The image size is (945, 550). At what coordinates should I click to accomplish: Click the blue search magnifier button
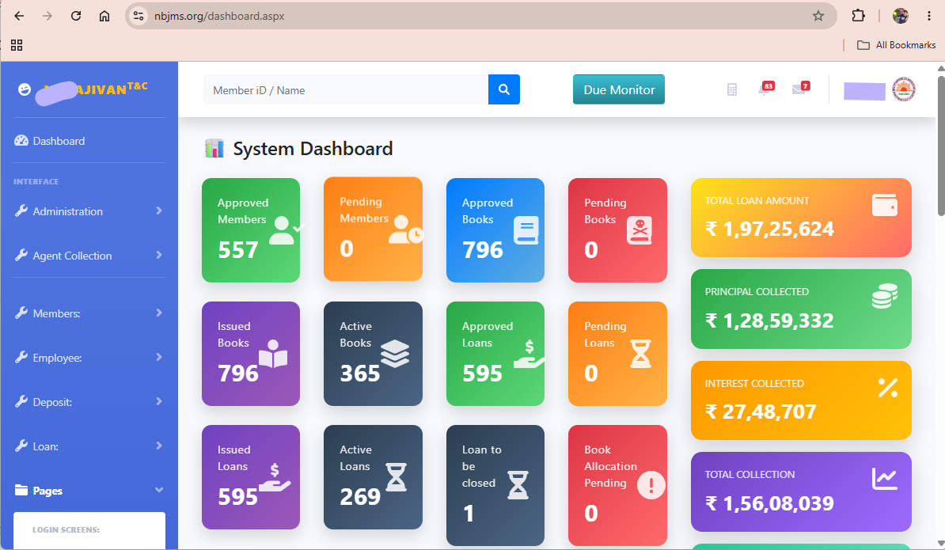[504, 89]
